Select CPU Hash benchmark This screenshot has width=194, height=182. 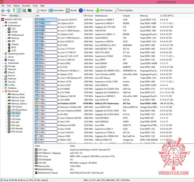[16, 119]
